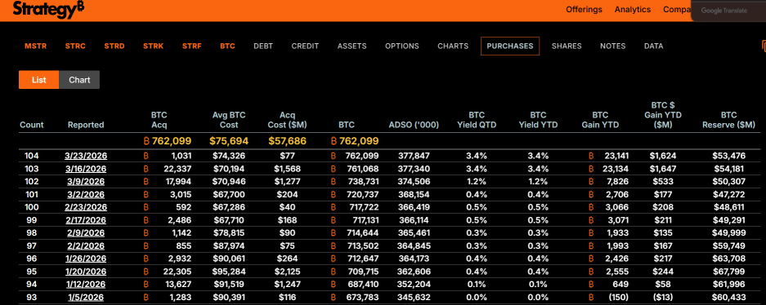This screenshot has width=766, height=305.
Task: Open the 2/23/2026 report link
Action: point(86,207)
